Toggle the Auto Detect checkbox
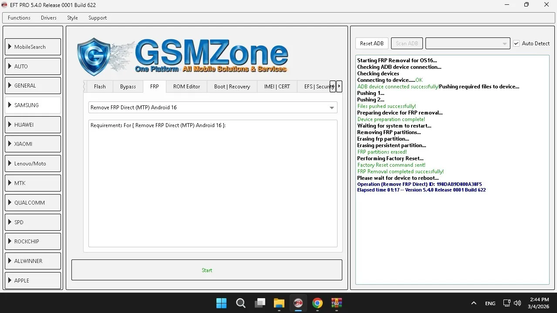Screen dimensions: 557x313 (516, 44)
